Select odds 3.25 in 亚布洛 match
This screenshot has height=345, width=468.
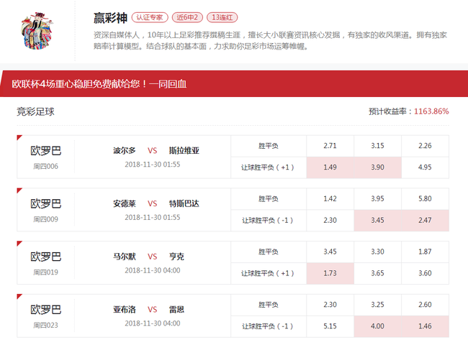point(377,305)
